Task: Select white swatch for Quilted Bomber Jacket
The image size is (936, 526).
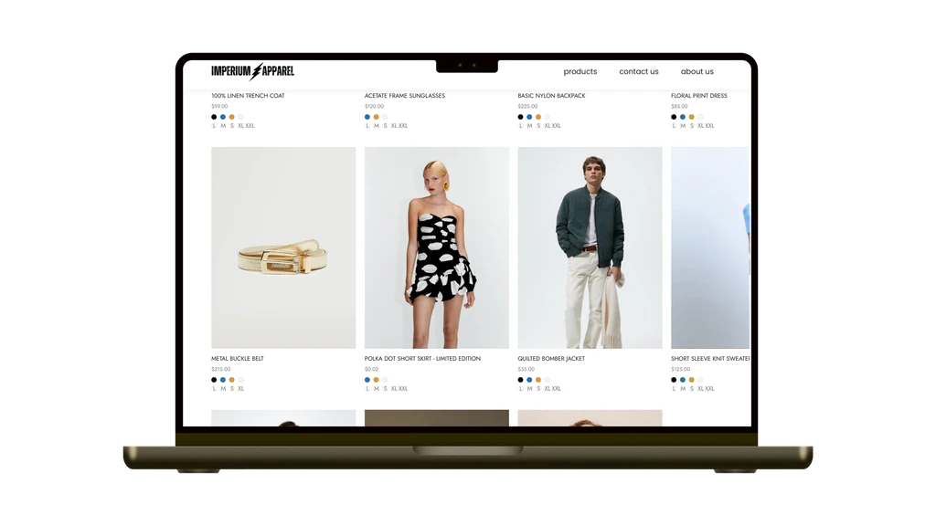Action: [x=548, y=380]
